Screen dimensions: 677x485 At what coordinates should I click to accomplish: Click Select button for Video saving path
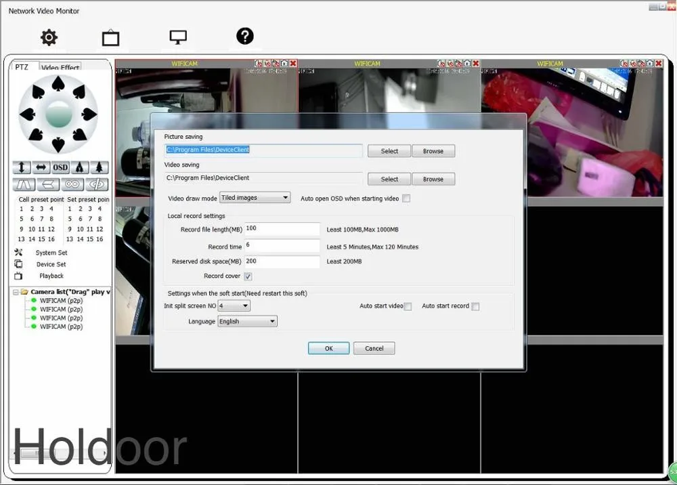click(x=389, y=180)
